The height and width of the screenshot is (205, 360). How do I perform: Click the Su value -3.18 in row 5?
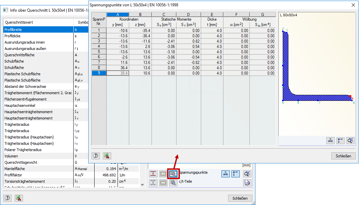pyautogui.click(x=164, y=52)
